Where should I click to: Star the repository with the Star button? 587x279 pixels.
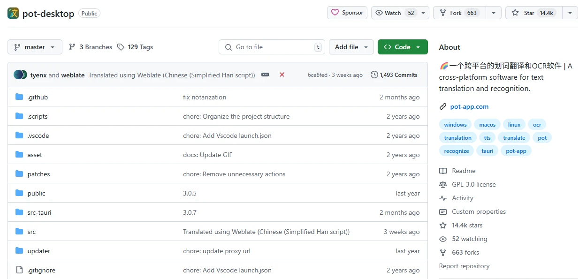coord(534,13)
